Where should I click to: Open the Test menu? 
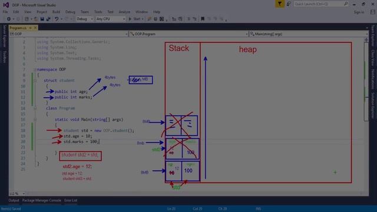pyautogui.click(x=110, y=12)
